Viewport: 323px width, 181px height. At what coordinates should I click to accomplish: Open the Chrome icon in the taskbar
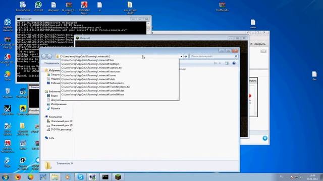pos(30,177)
